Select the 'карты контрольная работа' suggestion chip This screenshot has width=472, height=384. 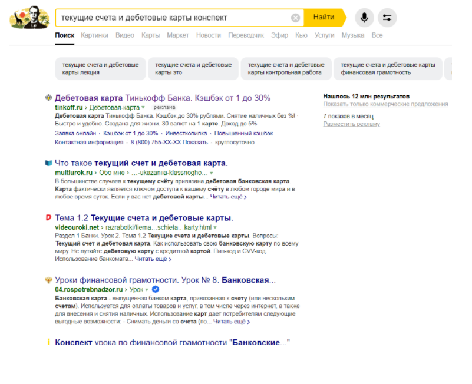tap(286, 69)
